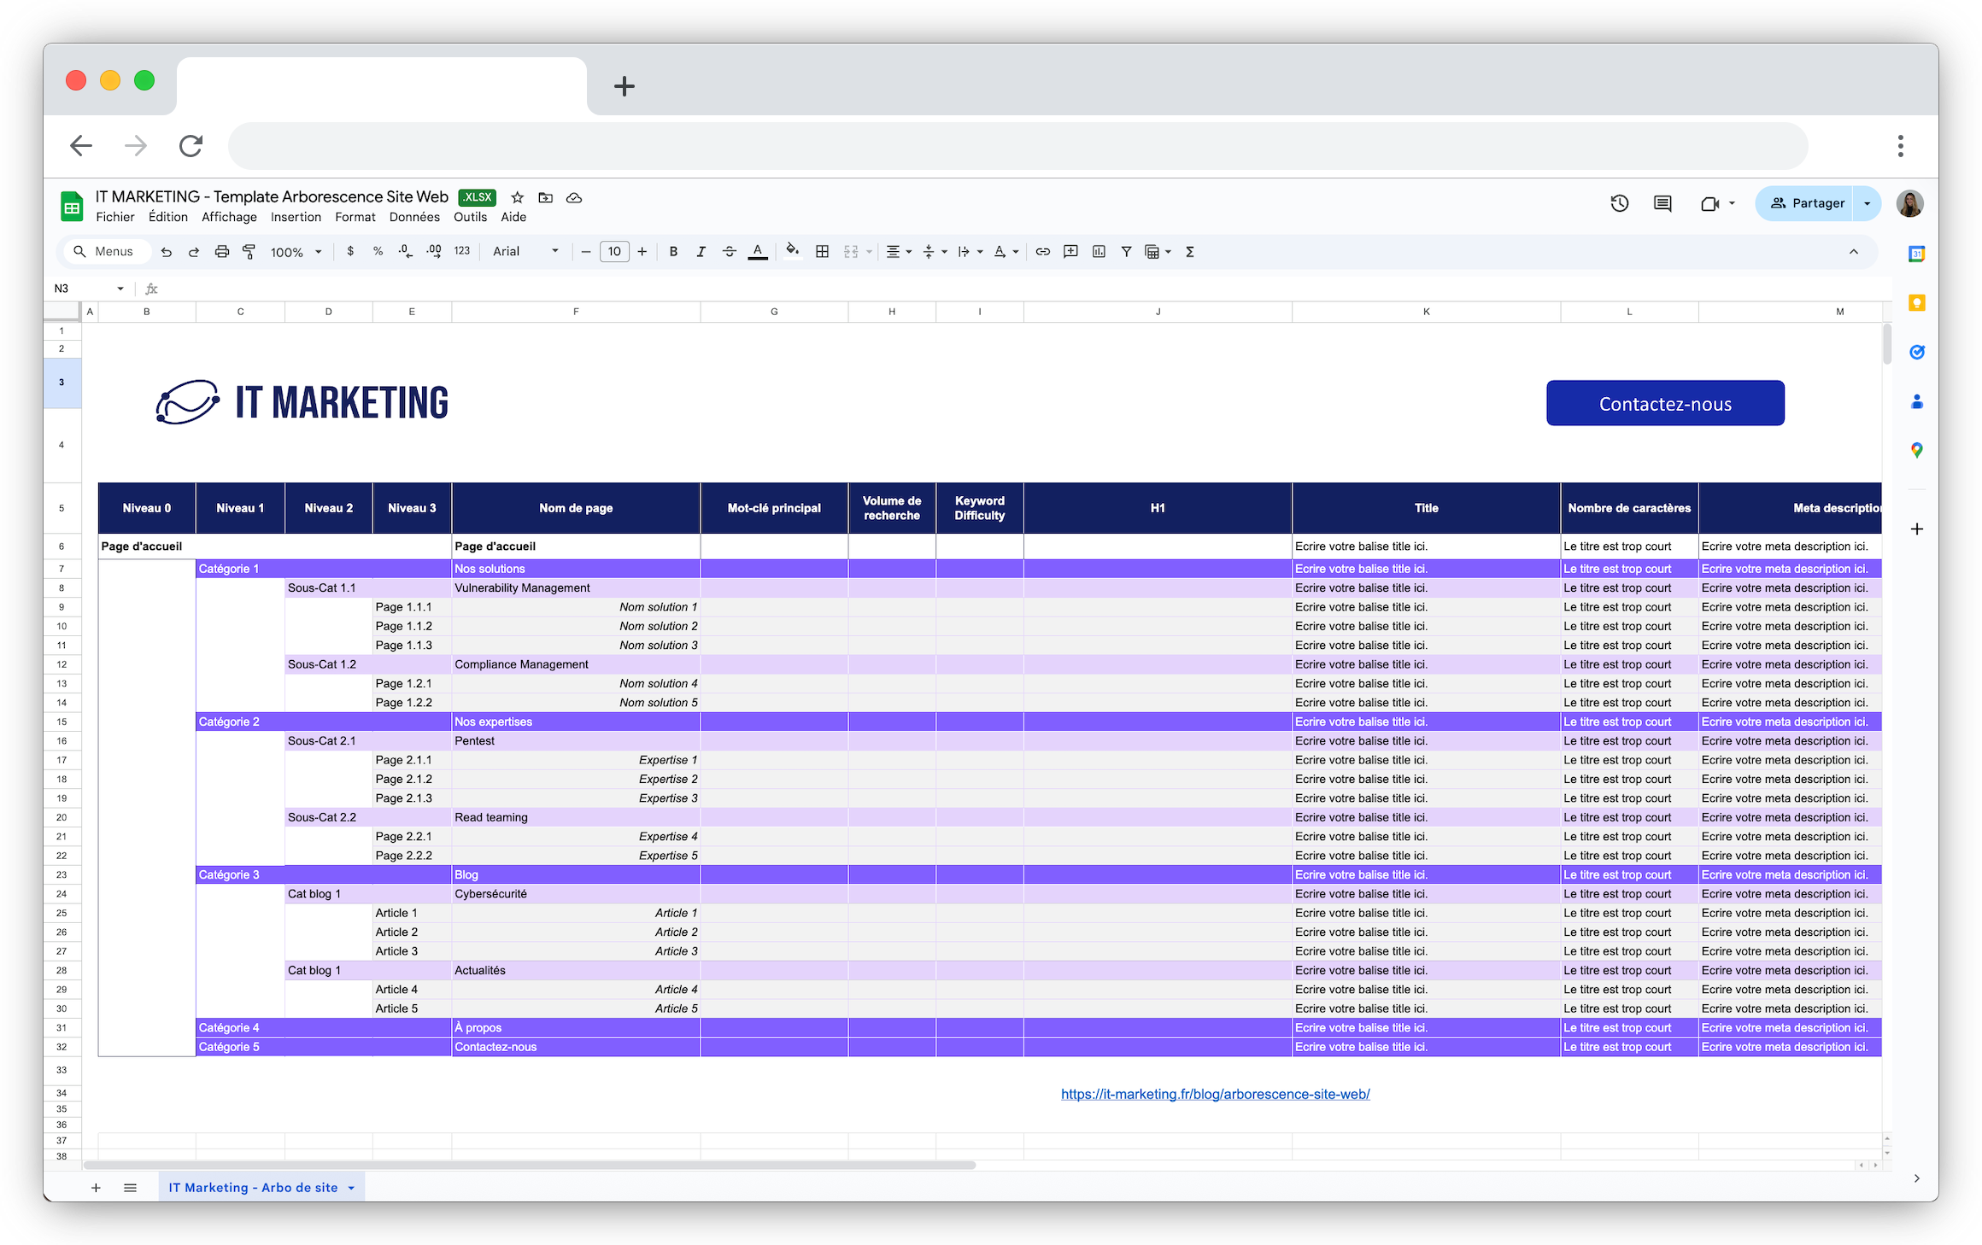Toggle bold formatting
Screen dimensions: 1982x1245
(673, 252)
